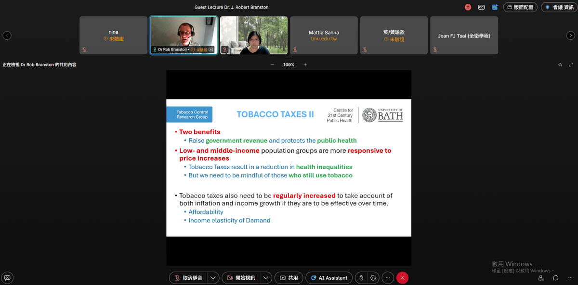Viewport: 578px width, 285px height.
Task: Open the emoji reactions icon
Action: 373,278
